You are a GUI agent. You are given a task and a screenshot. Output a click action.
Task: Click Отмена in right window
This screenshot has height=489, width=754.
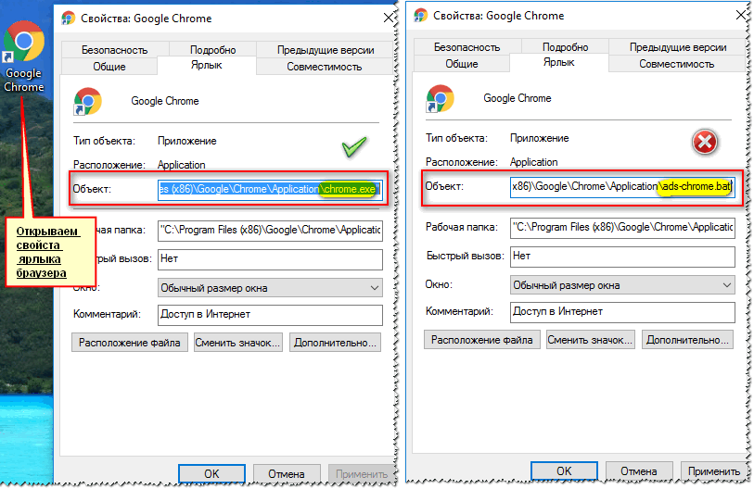(x=639, y=471)
